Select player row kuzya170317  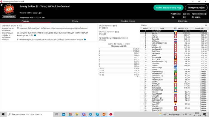(174, 94)
